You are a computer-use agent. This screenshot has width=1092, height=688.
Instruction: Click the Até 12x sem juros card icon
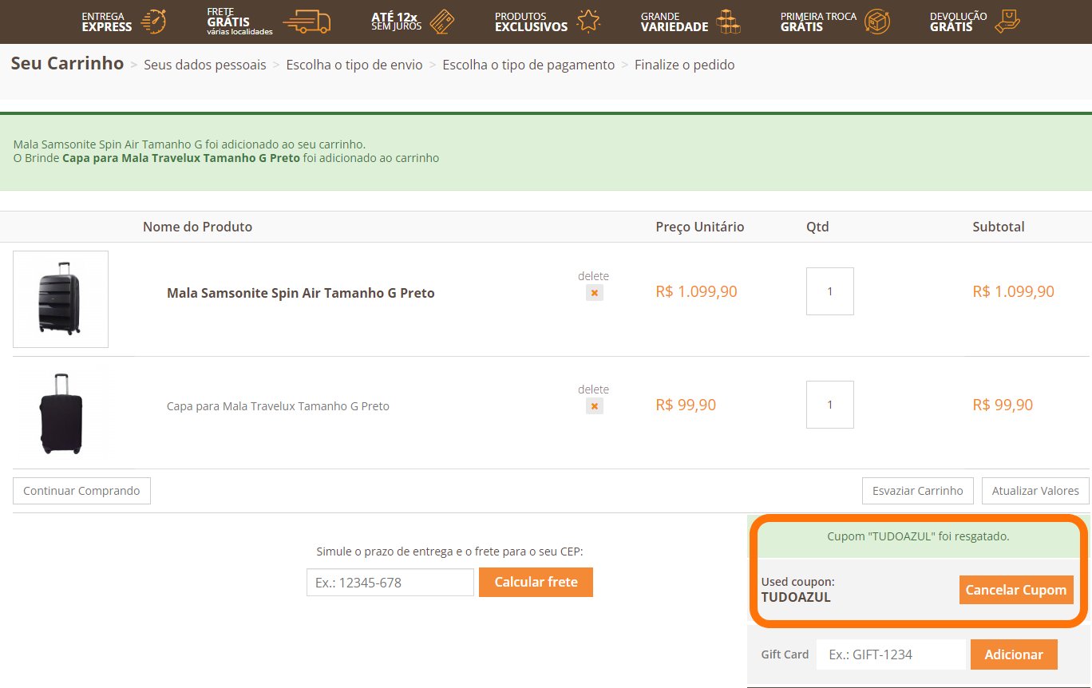442,22
